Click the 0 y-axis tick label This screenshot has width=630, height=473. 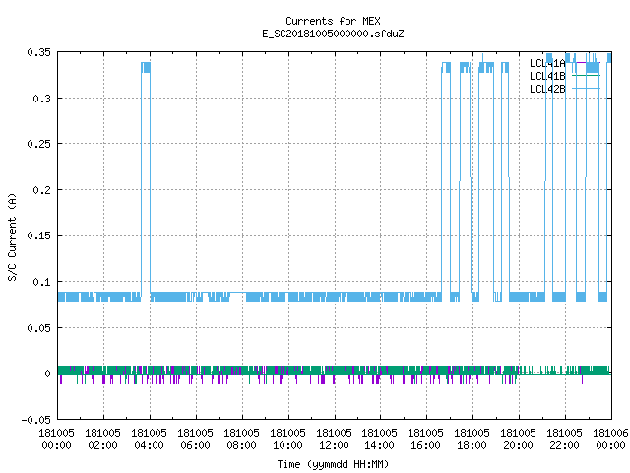pyautogui.click(x=48, y=373)
